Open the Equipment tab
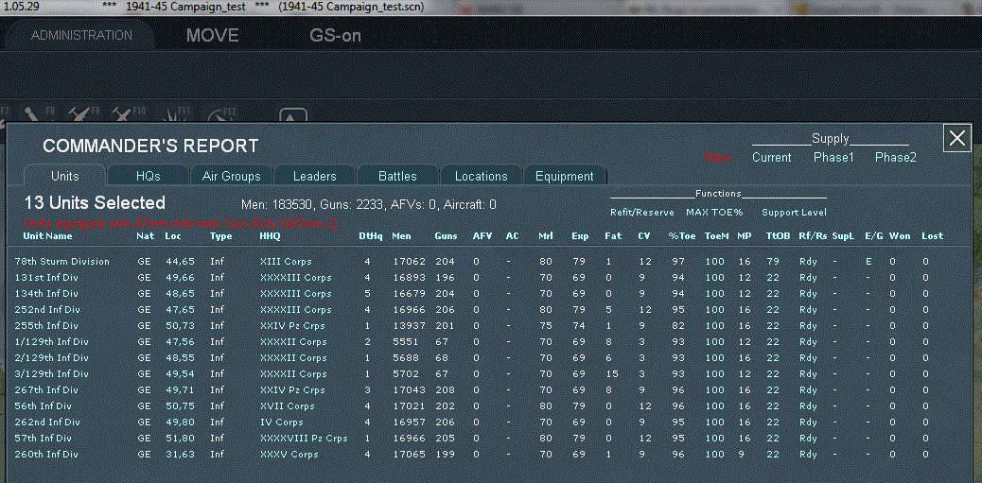 564,177
